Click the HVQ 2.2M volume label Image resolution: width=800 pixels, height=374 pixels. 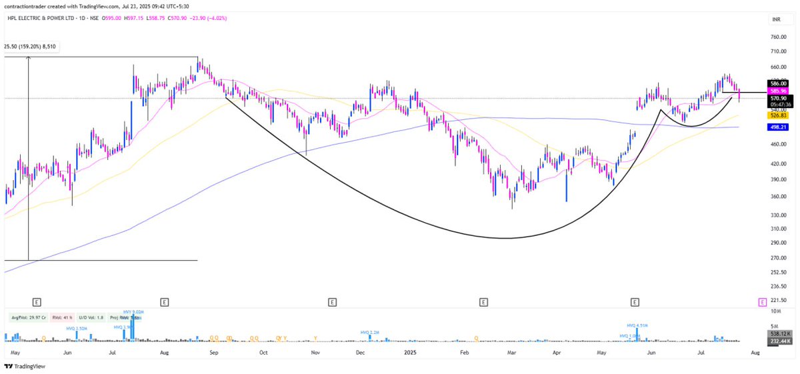pyautogui.click(x=369, y=332)
